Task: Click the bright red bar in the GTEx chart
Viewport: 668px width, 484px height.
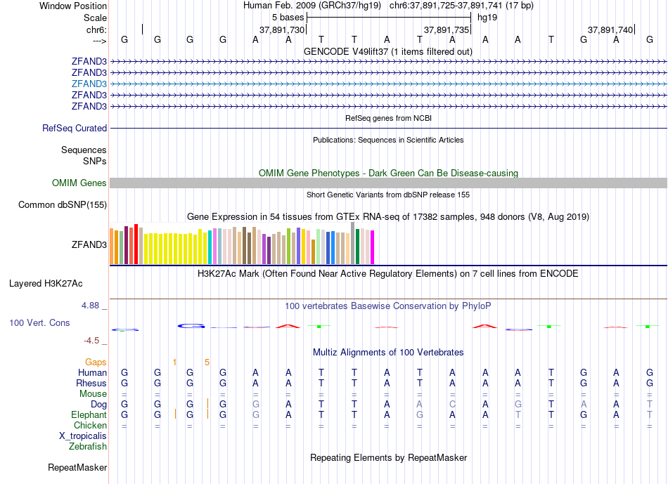Action: [136, 244]
